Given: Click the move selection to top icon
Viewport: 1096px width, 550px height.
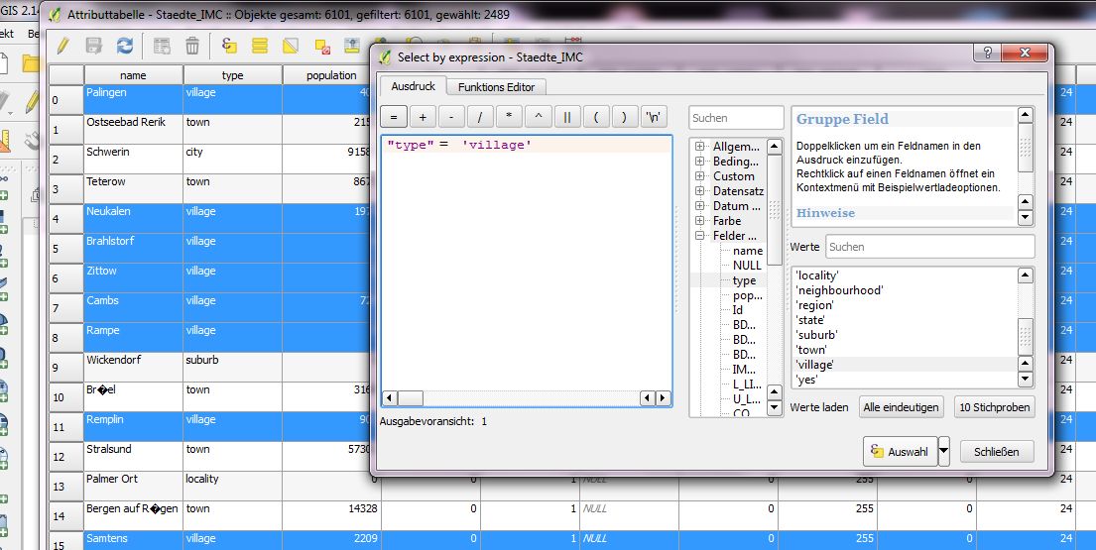Looking at the screenshot, I should [352, 46].
